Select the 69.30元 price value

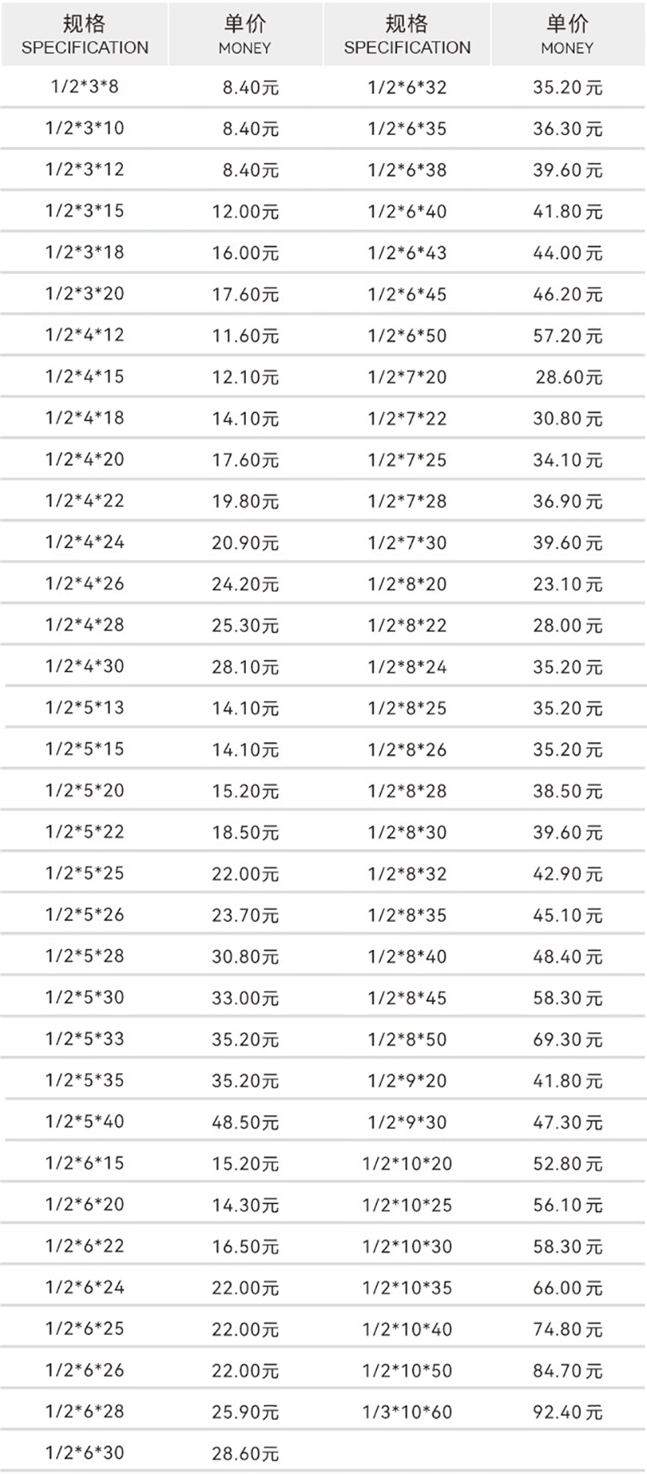point(567,1040)
